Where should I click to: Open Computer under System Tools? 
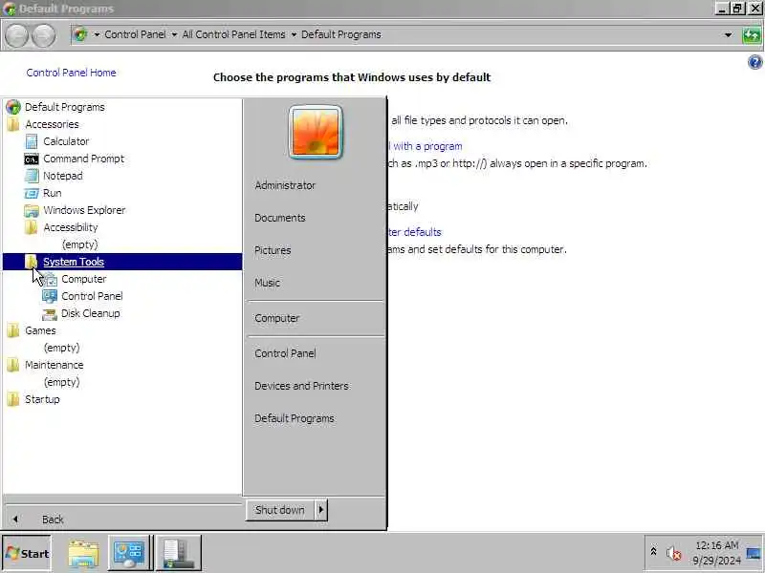pos(83,279)
